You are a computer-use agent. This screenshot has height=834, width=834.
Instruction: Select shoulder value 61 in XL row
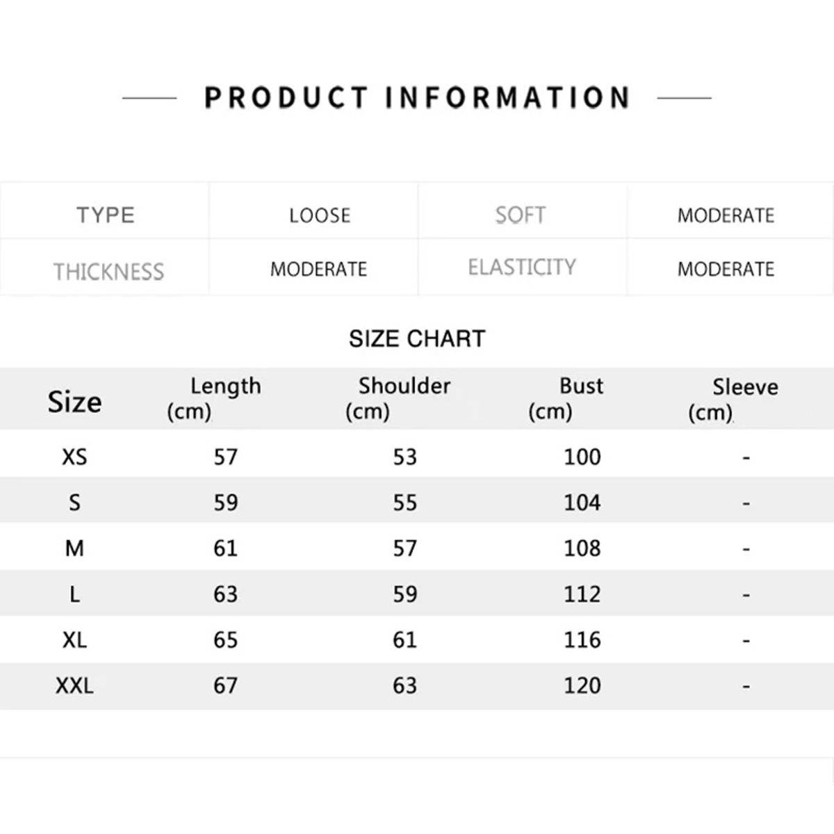pos(404,639)
